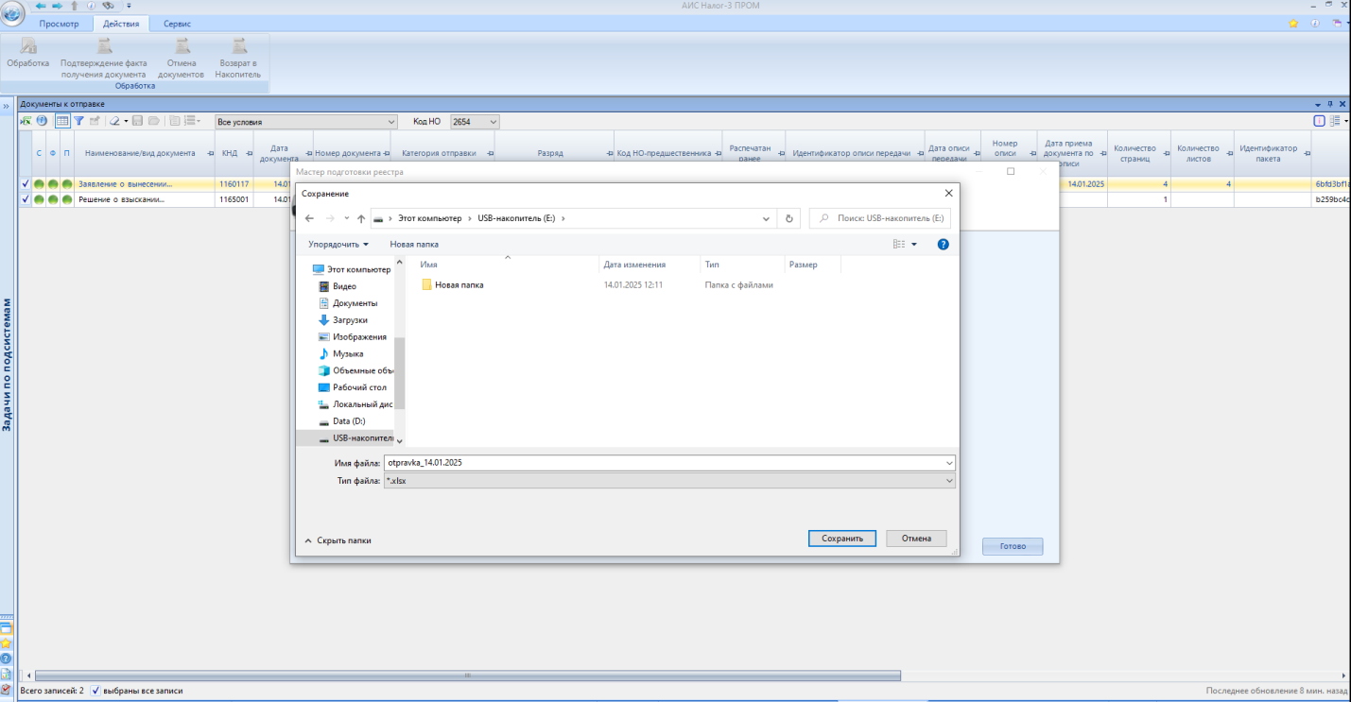Open help with the blue question mark icon
Screen dimensions: 1351x702
943,244
